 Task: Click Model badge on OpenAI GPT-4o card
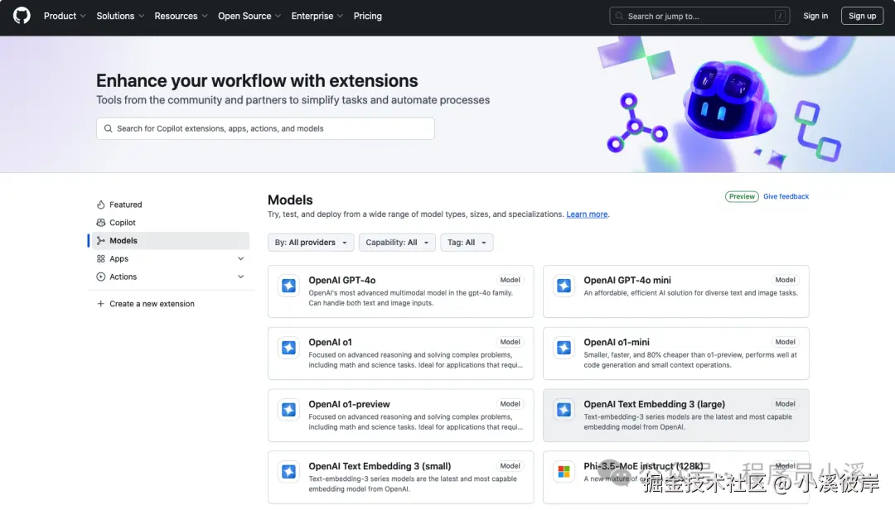click(510, 280)
